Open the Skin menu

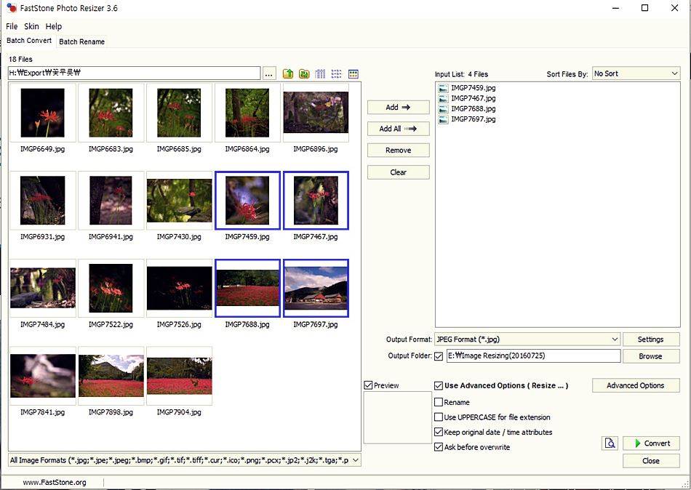pyautogui.click(x=31, y=26)
